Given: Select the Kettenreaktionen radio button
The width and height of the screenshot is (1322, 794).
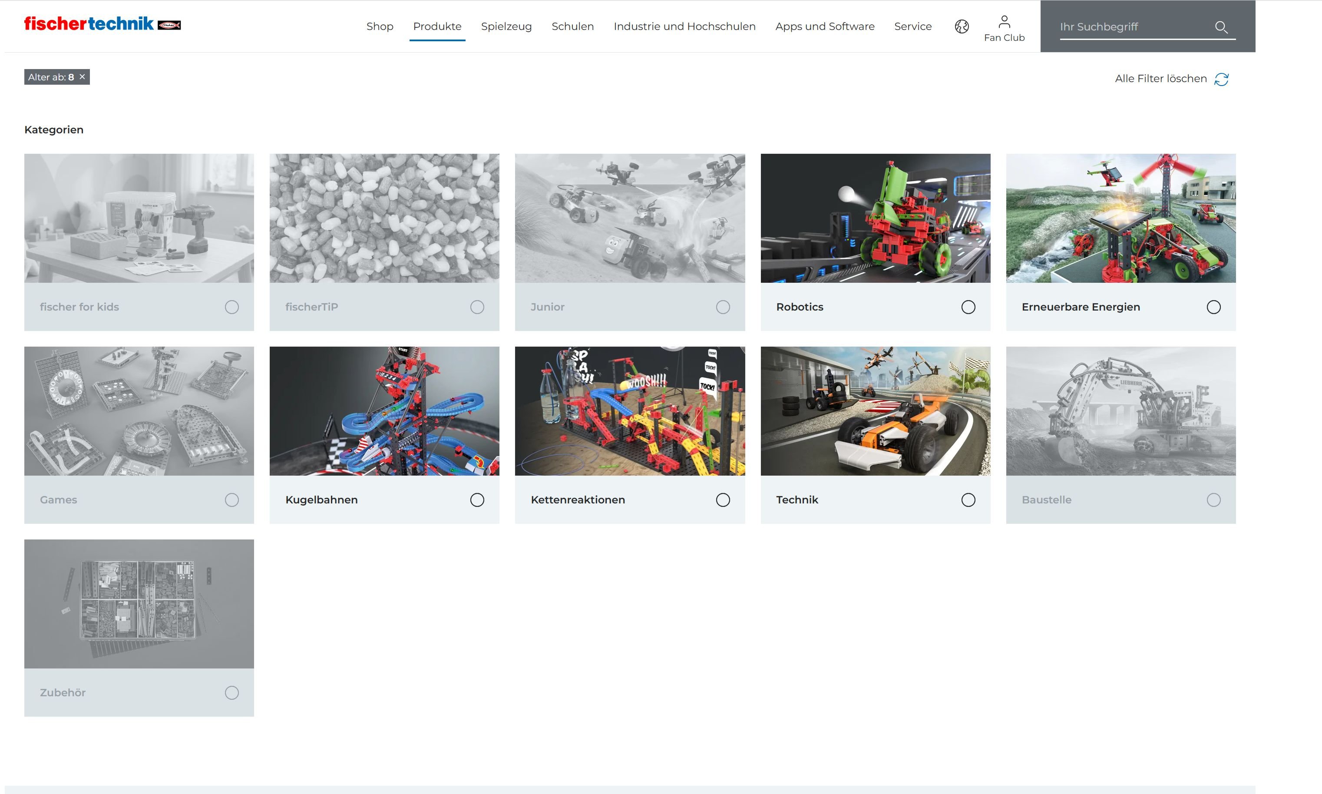Looking at the screenshot, I should pos(723,500).
